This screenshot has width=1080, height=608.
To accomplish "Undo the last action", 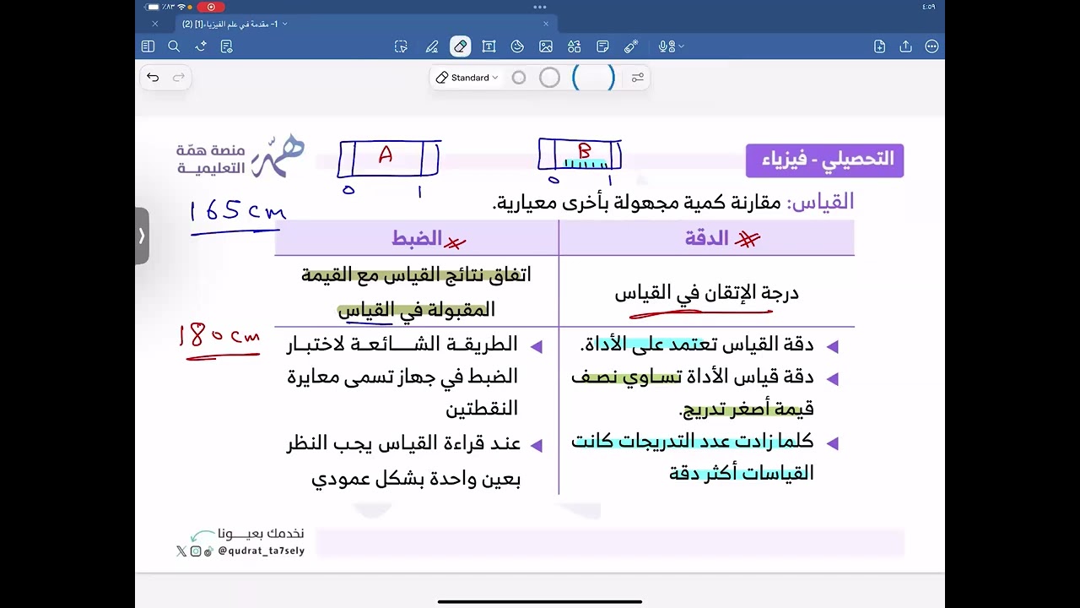I will (x=153, y=78).
